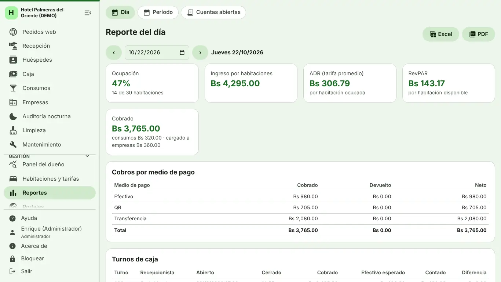501x282 pixels.
Task: Export report to PDF
Action: [x=479, y=34]
